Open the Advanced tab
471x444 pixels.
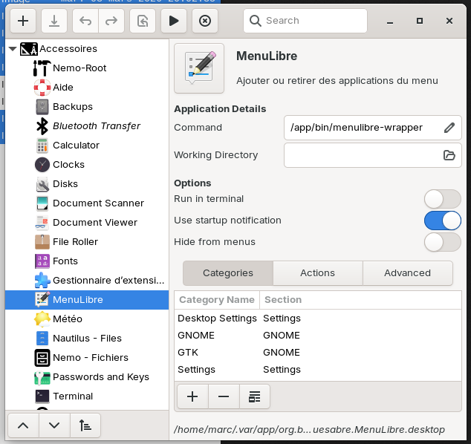click(407, 273)
